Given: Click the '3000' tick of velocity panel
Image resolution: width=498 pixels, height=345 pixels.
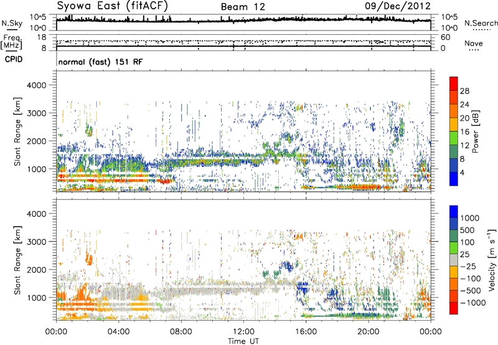Looking at the screenshot, I should [36, 242].
